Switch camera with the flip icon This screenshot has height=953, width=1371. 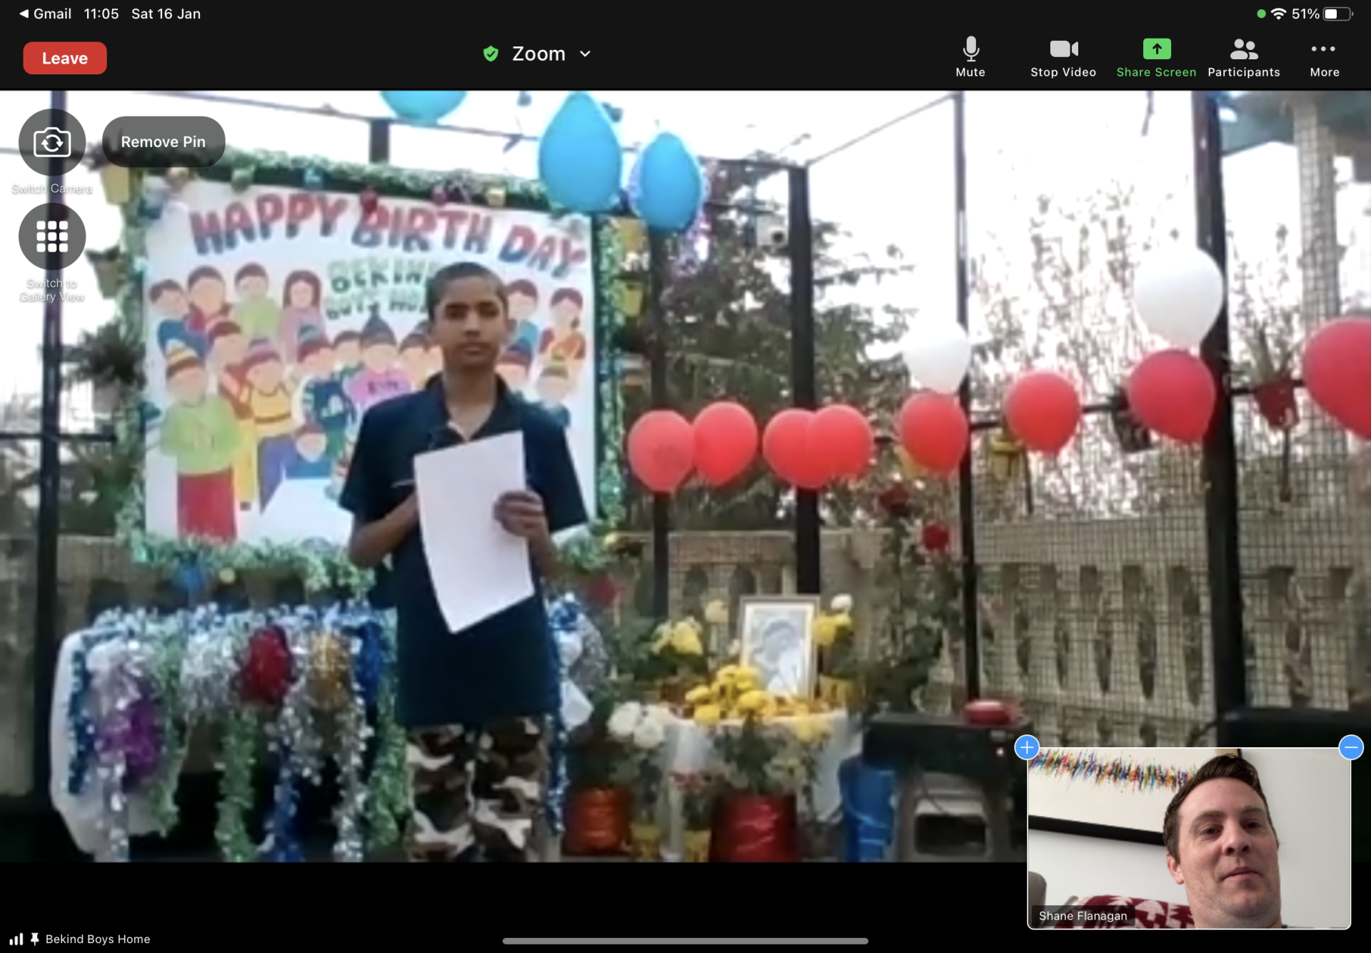pos(52,142)
